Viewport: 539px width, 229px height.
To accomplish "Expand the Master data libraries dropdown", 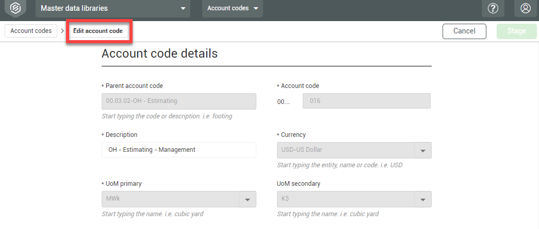I will [x=113, y=8].
